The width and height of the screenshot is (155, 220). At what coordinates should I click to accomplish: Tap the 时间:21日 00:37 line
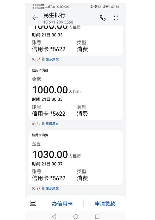pos(47,164)
